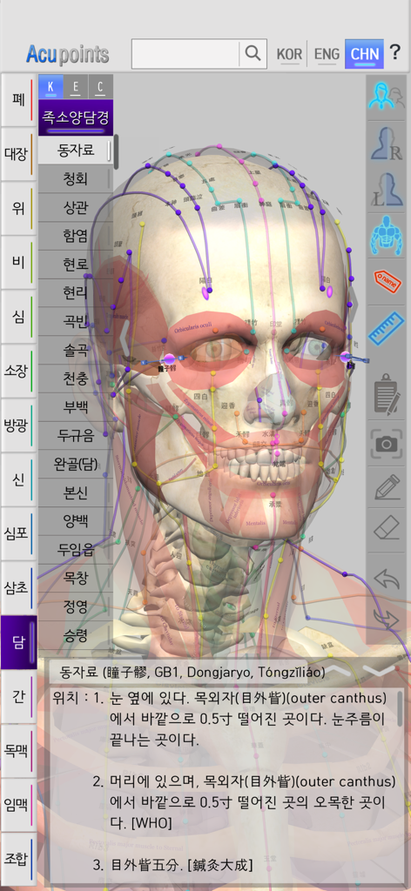
Task: Select 청회 in the point list
Action: click(75, 178)
